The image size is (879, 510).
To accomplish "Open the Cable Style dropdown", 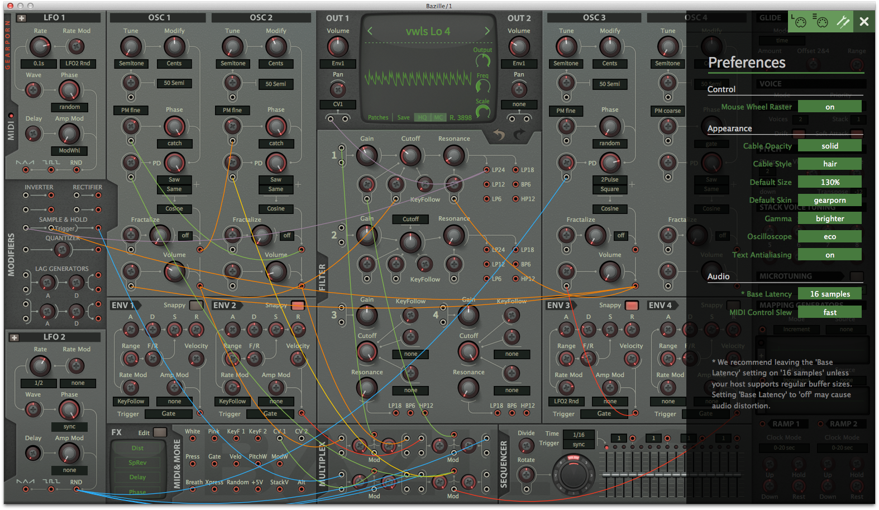I will (830, 164).
